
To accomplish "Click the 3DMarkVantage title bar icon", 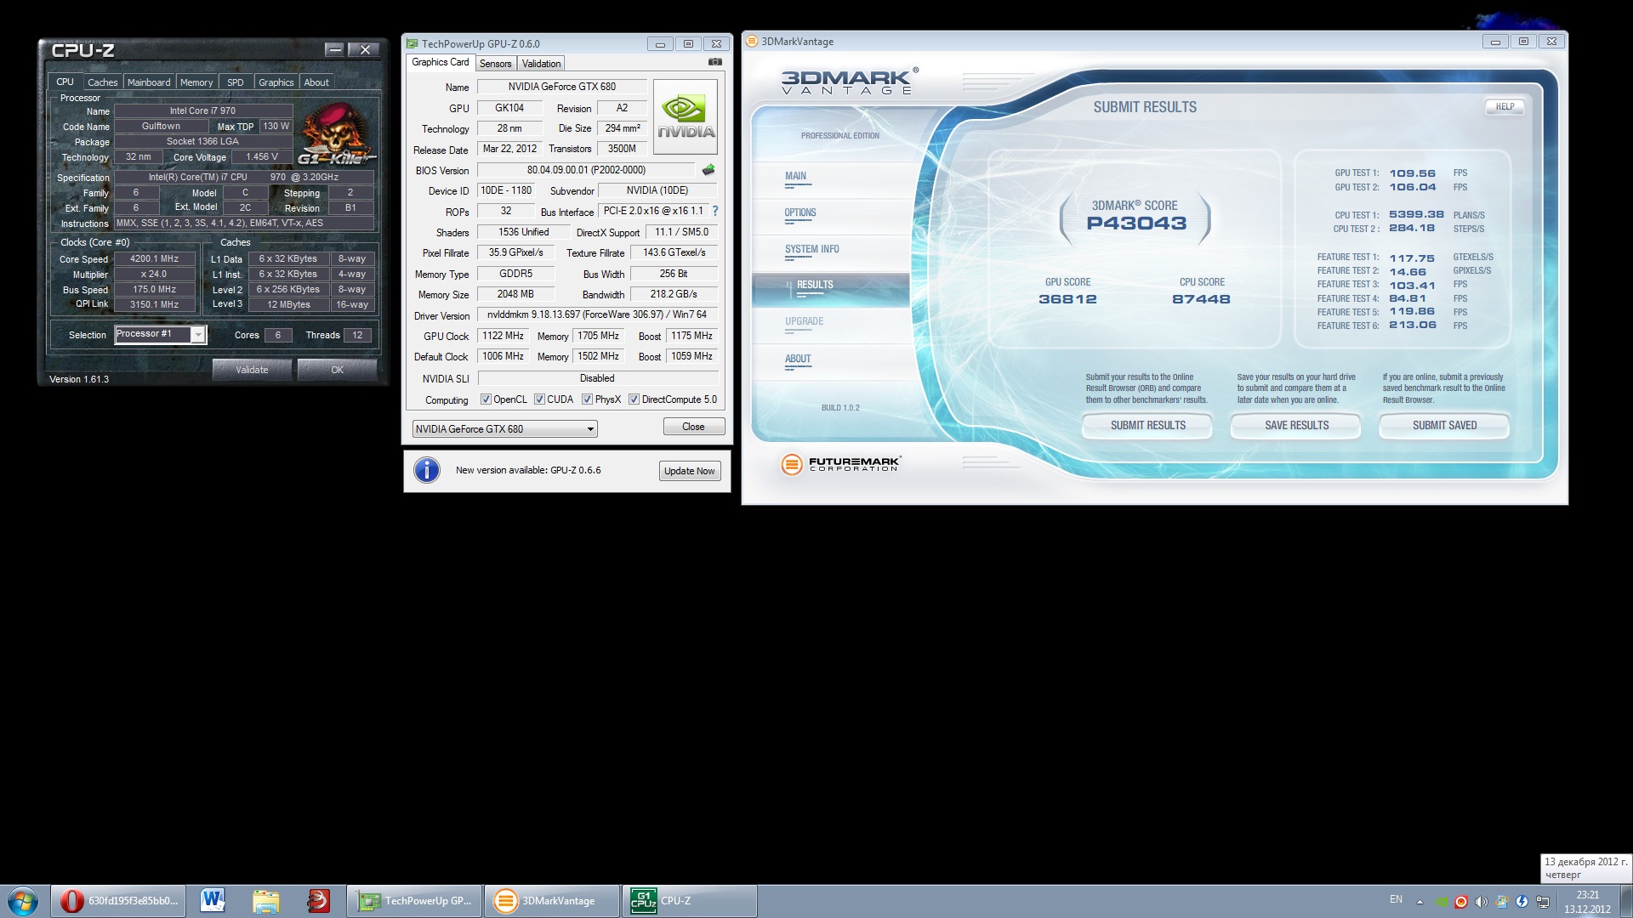I will [752, 42].
